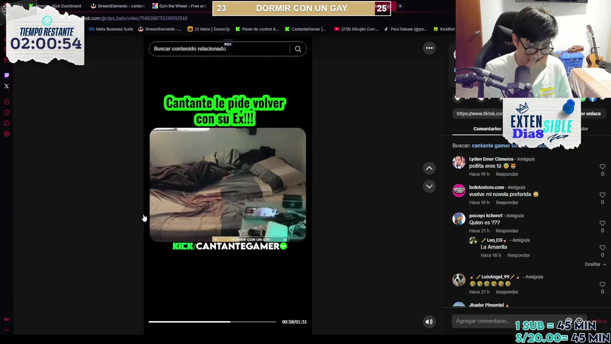Open the sidebar extensions cube icon
The height and width of the screenshot is (344, 611).
point(7,123)
